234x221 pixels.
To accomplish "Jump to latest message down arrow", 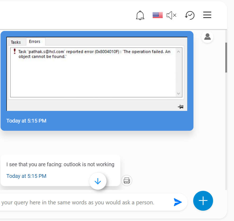I will coord(98,181).
